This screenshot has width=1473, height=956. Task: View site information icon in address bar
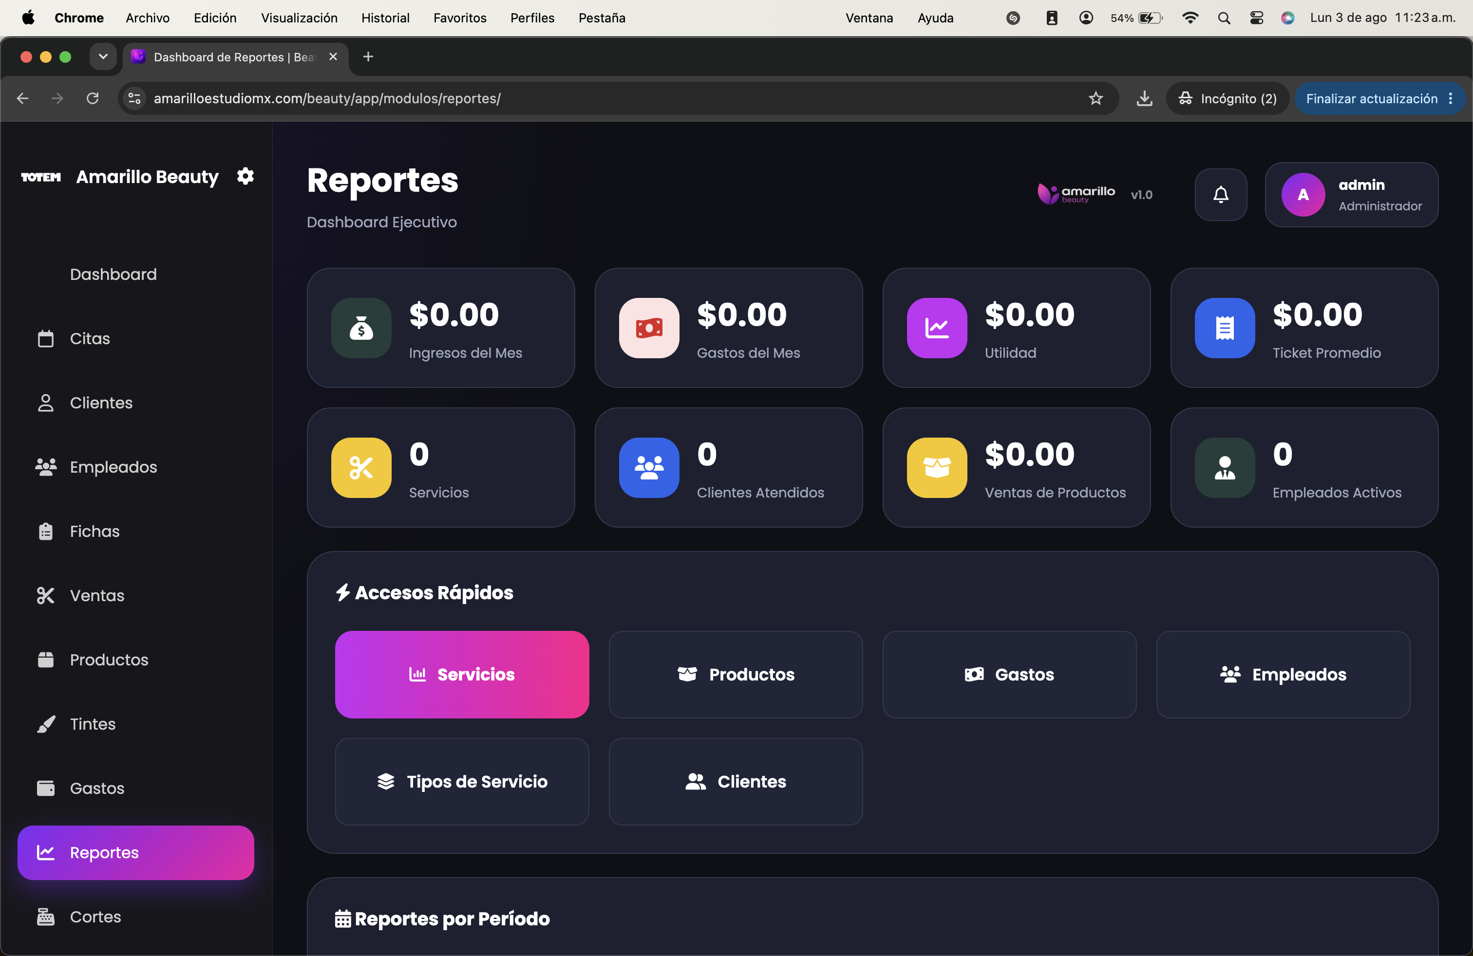(134, 98)
